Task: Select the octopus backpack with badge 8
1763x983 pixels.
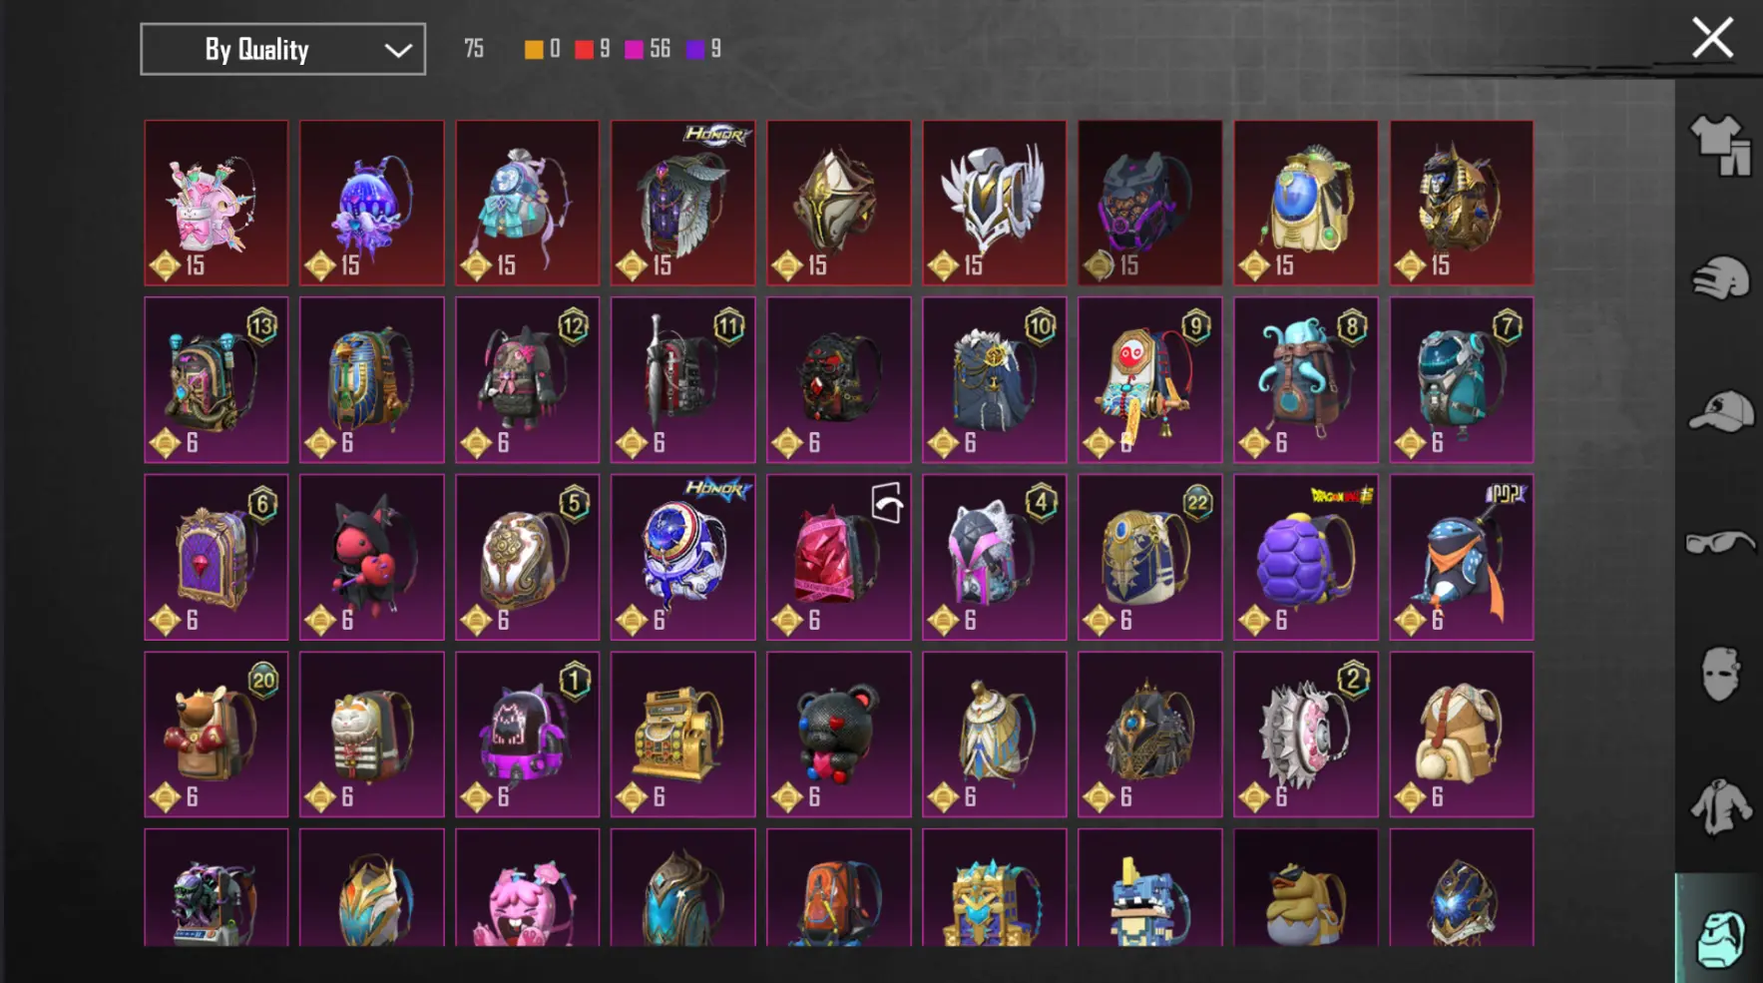Action: (1305, 379)
